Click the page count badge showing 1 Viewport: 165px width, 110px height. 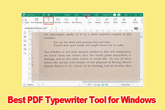click(136, 28)
